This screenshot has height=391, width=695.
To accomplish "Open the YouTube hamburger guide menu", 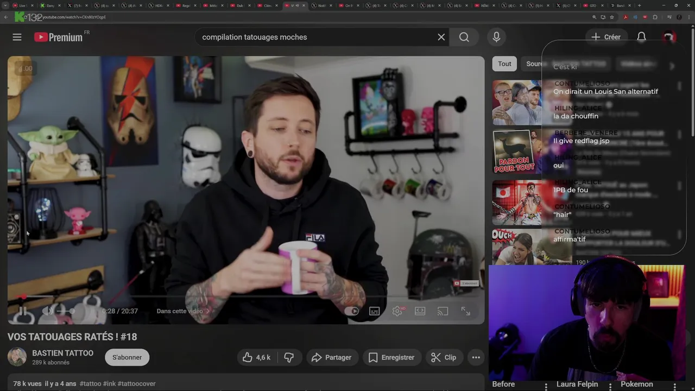I will pyautogui.click(x=17, y=37).
